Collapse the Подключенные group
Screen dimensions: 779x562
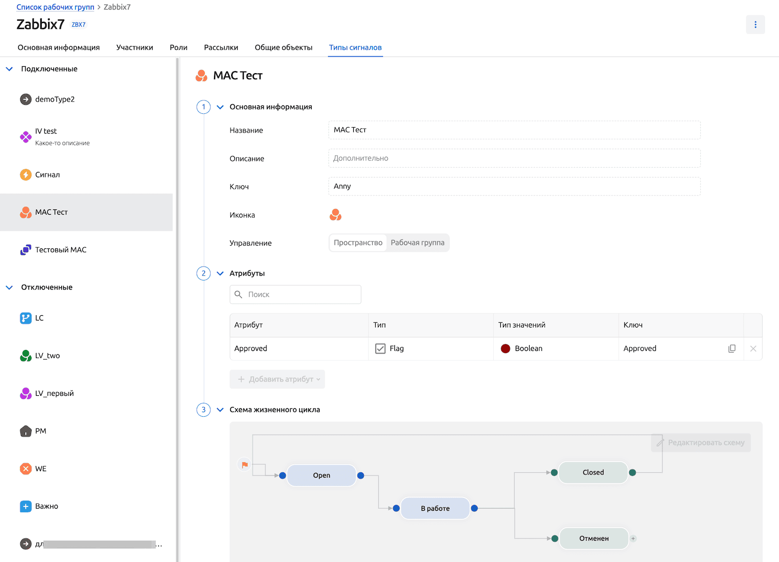coord(9,69)
